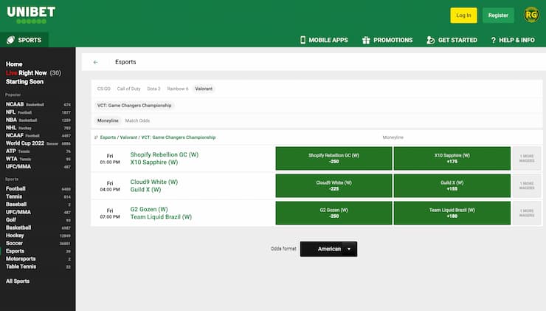This screenshot has width=546, height=311.
Task: Go to Home in the sidebar
Action: coord(14,64)
